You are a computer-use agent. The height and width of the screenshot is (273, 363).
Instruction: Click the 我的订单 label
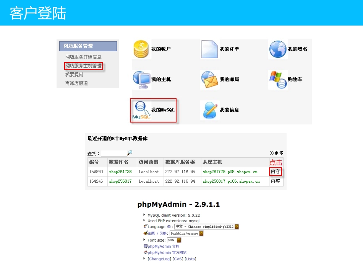229,49
